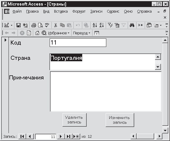The width and height of the screenshot is (170, 141).
Task: Expand the Переход dropdown
Action: (x=82, y=33)
